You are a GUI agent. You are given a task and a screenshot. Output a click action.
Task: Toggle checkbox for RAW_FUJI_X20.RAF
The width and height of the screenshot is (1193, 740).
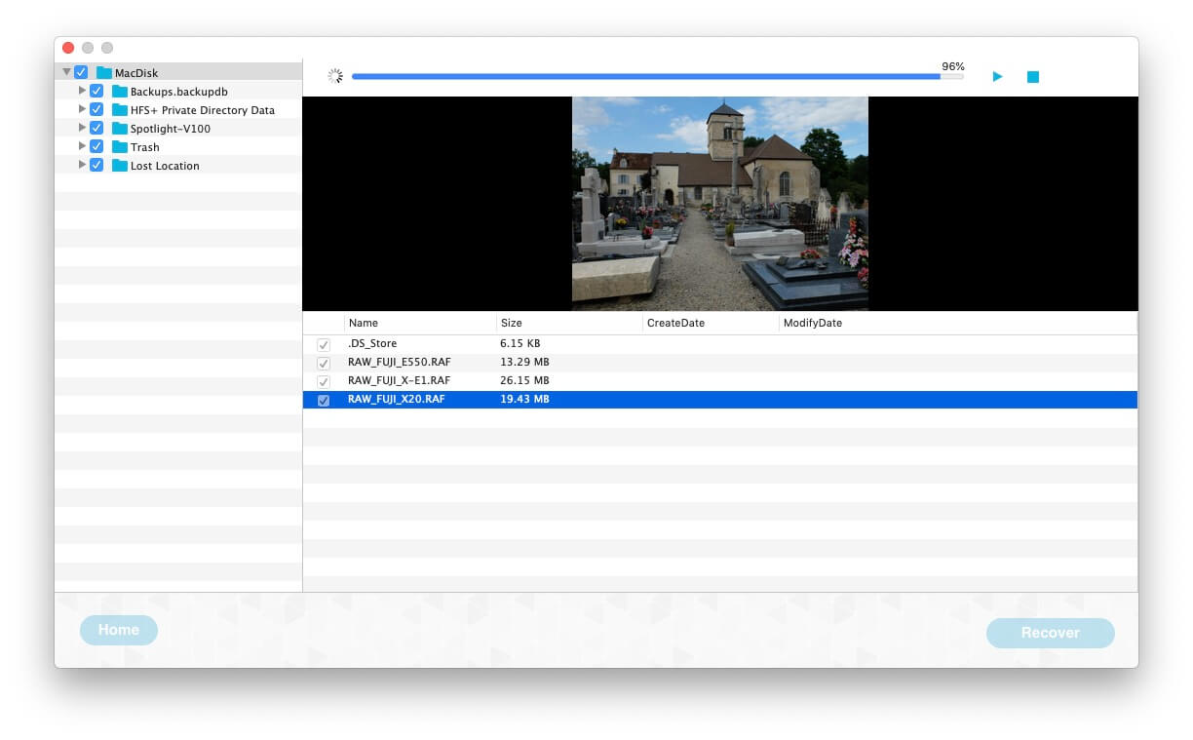324,400
